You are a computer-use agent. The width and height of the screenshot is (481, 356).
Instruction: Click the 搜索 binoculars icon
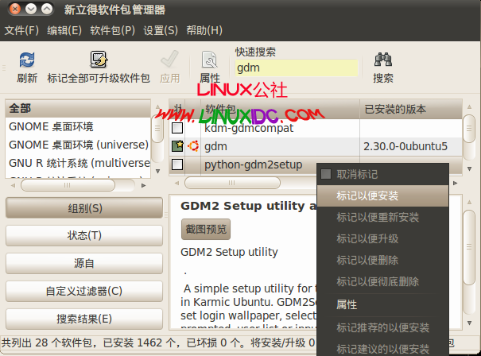coord(383,60)
